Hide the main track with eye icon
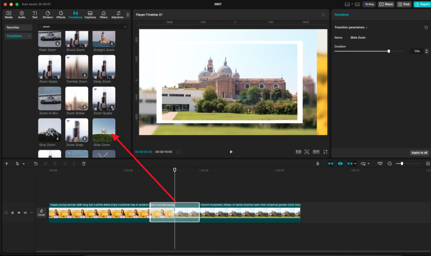Viewport: 431px width, 256px height. coord(19,213)
